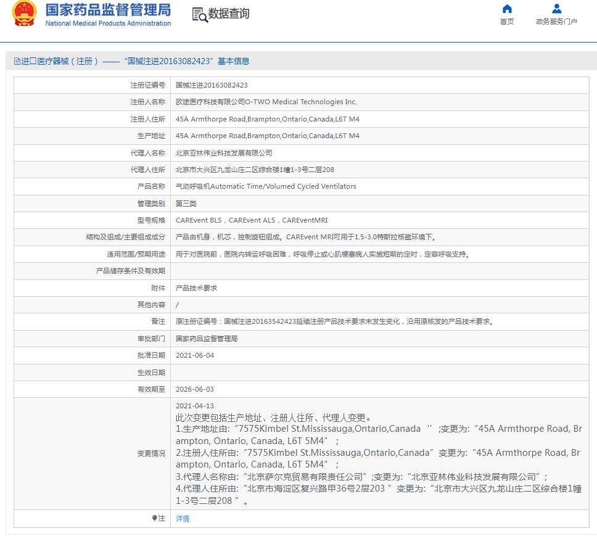Click the English subtitle National Medical Products Administration

pyautogui.click(x=106, y=23)
